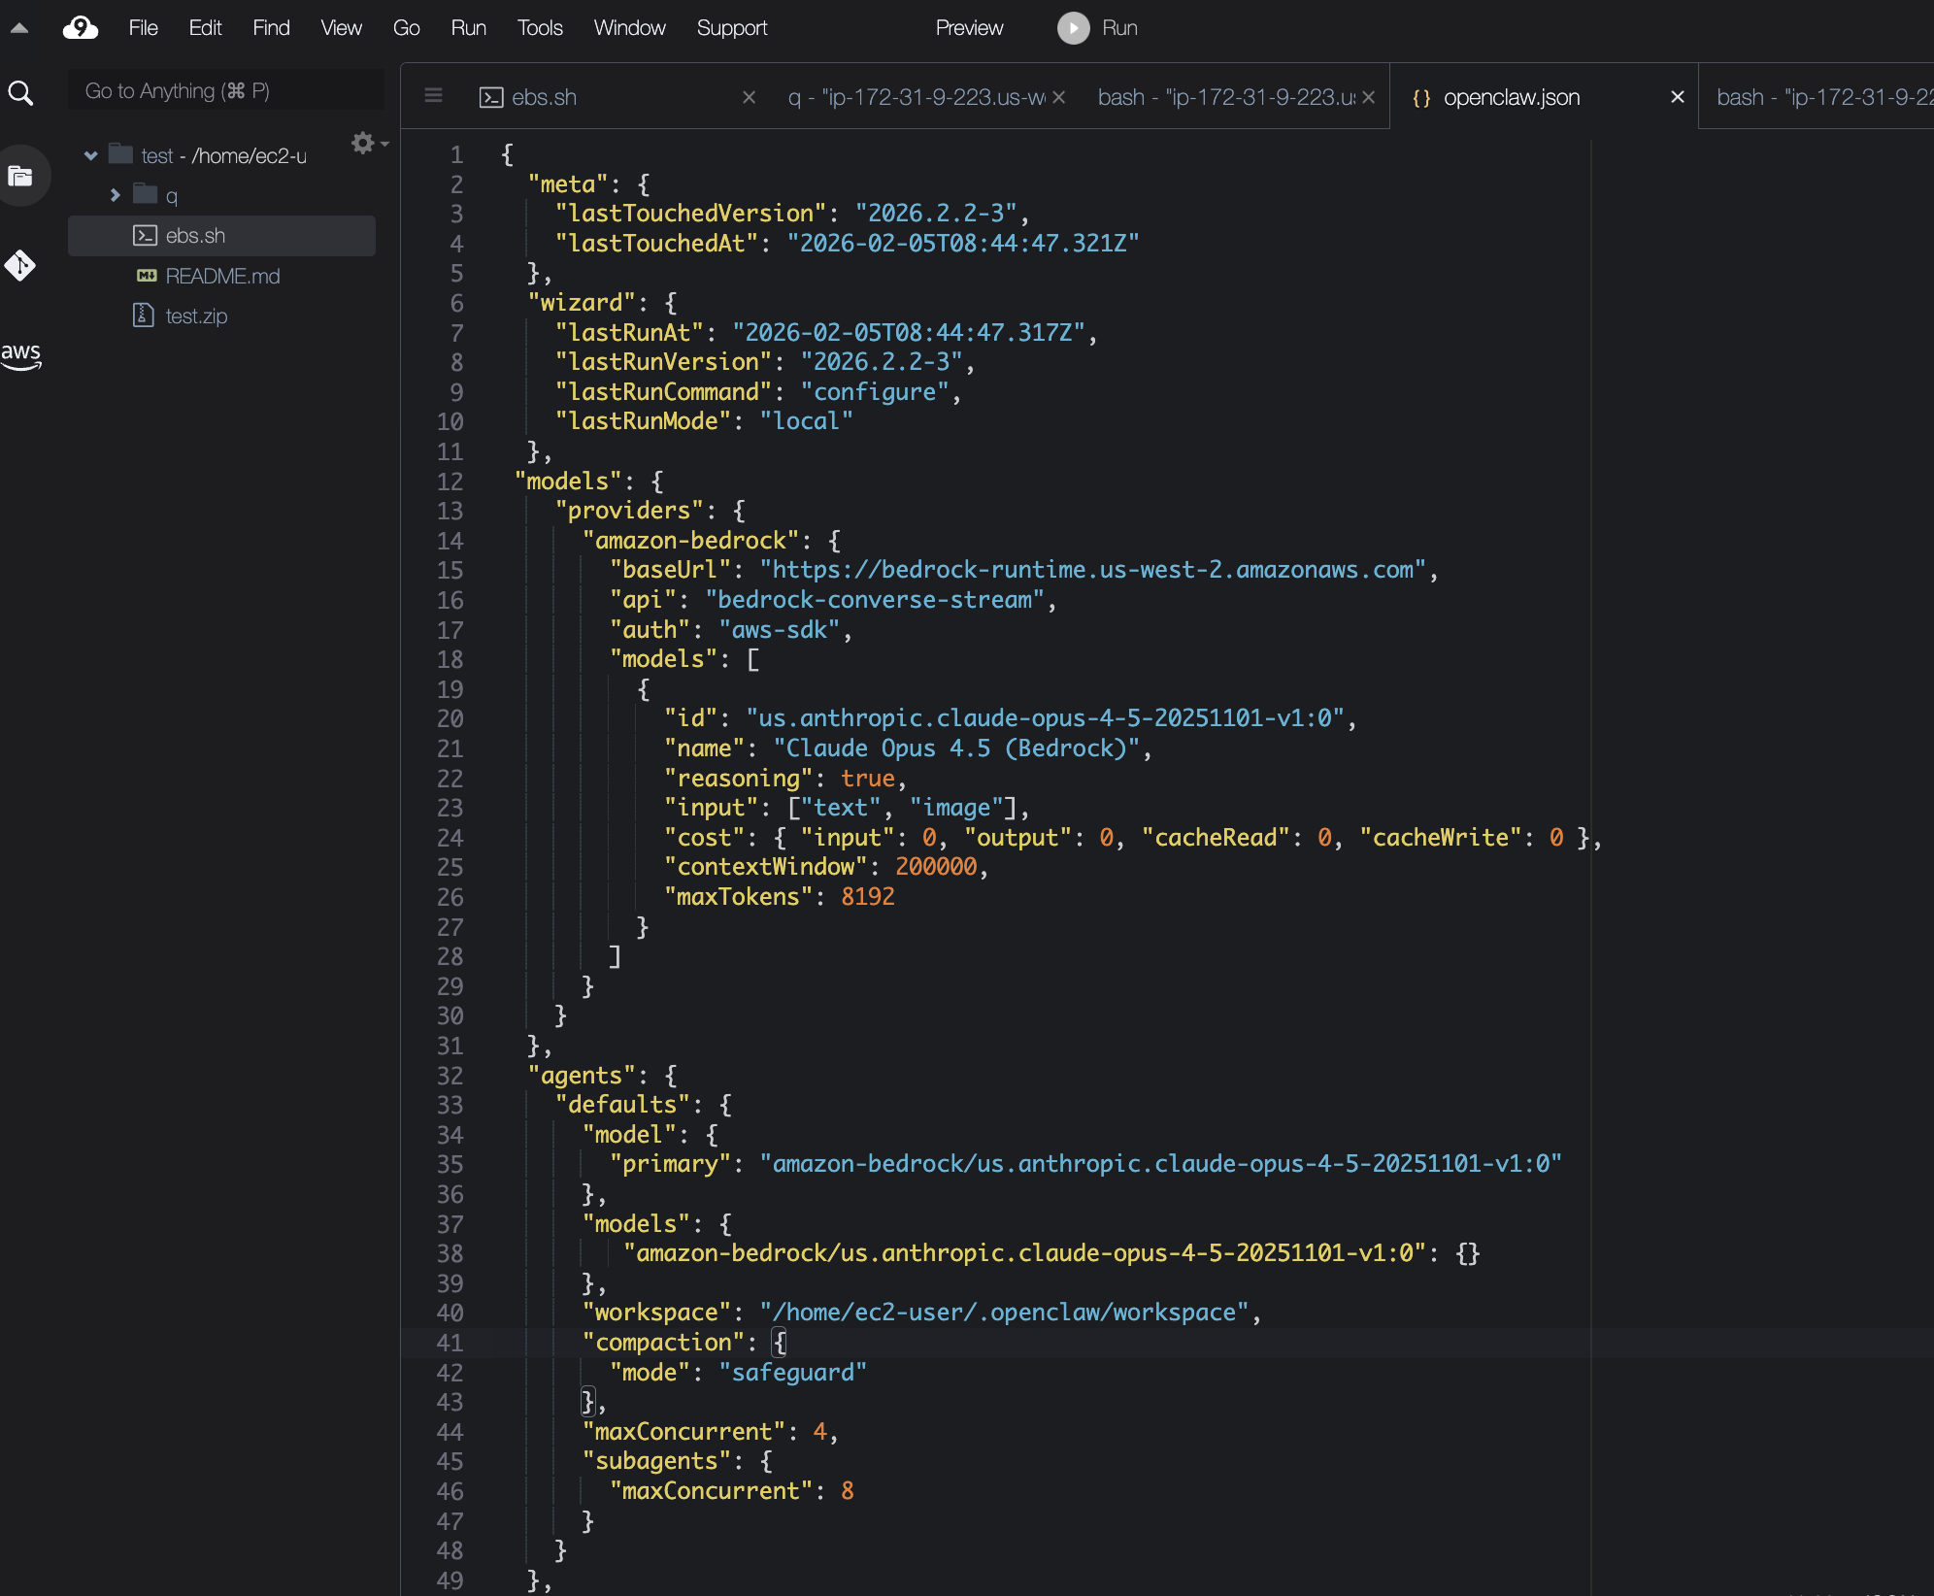Screen dimensions: 1934x1596
Task: Open the Tools menu
Action: coord(539,28)
